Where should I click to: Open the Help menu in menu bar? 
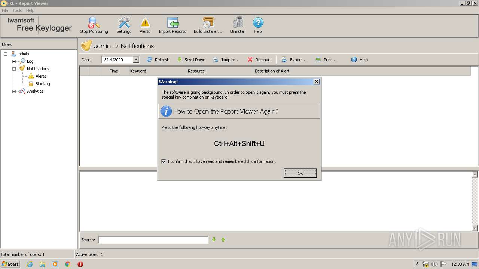pyautogui.click(x=30, y=10)
